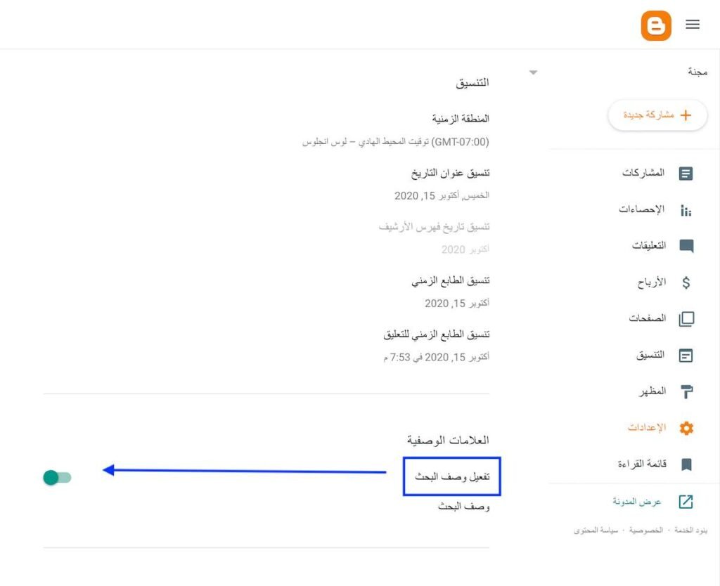Toggle the enable search description switch
This screenshot has width=720, height=586.
57,478
